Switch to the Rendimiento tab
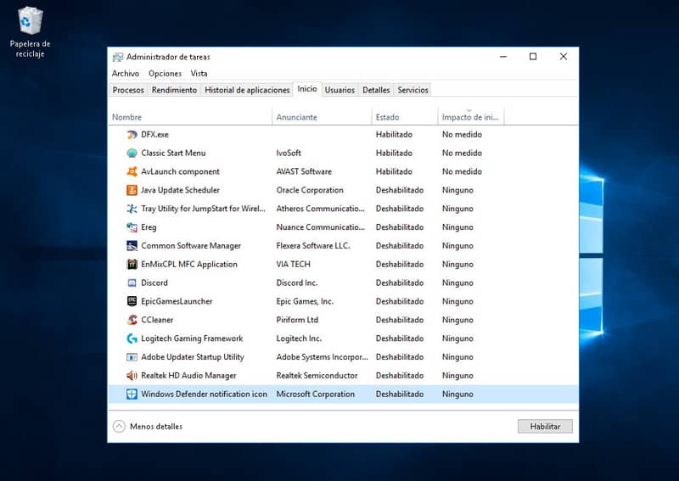Viewport: 679px width, 481px height. (174, 90)
